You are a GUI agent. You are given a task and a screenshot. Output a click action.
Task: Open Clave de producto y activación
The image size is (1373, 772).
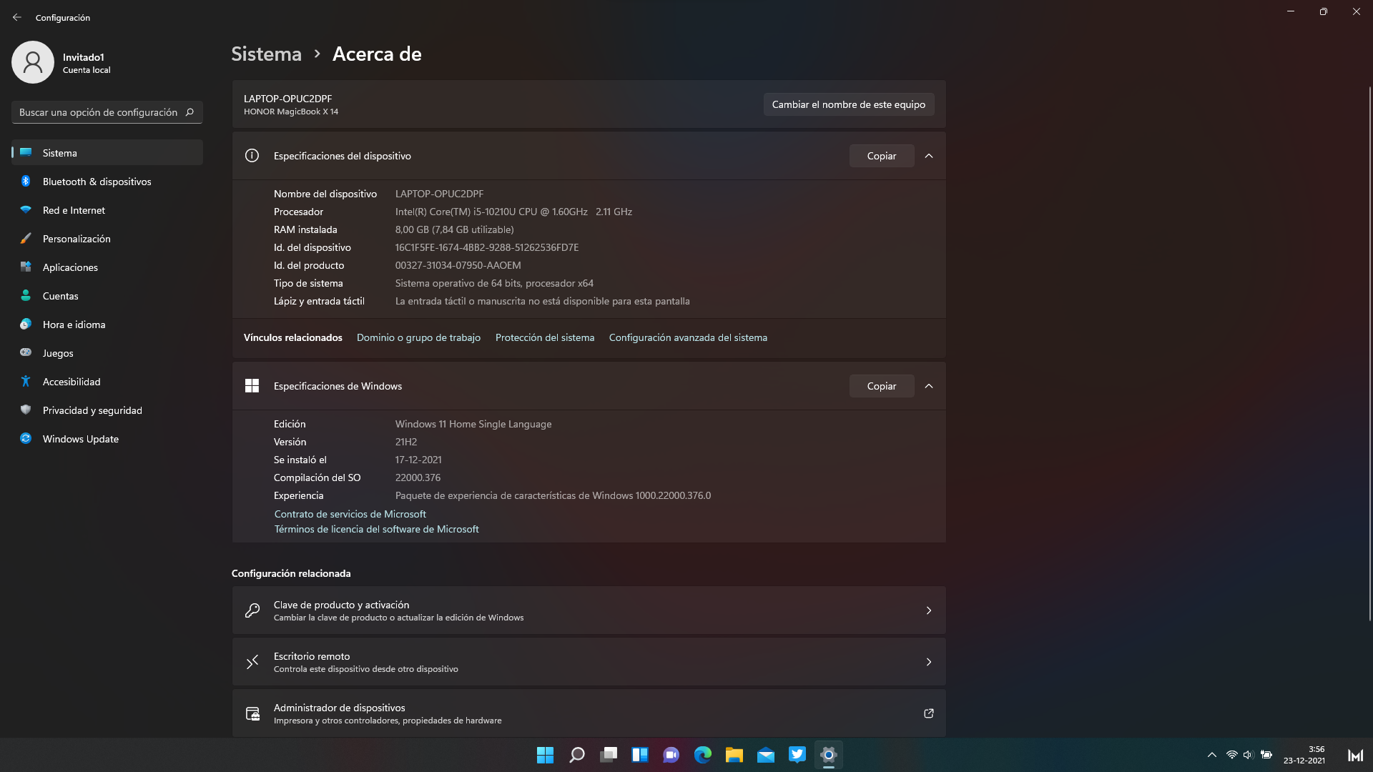coord(588,610)
